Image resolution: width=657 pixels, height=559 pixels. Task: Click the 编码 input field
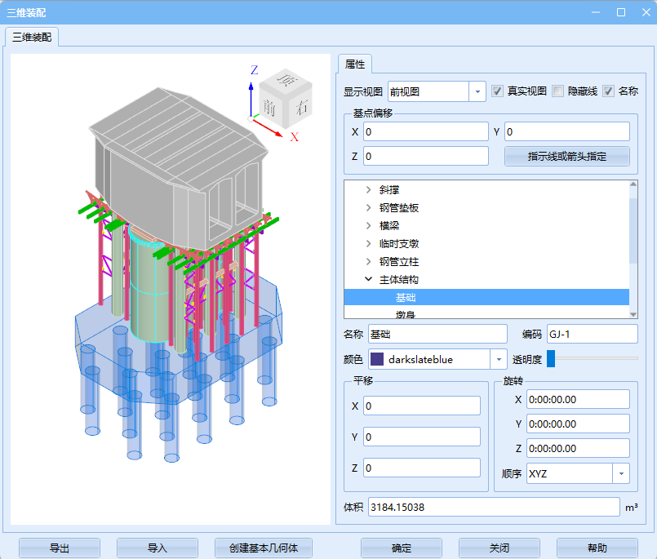click(x=592, y=334)
